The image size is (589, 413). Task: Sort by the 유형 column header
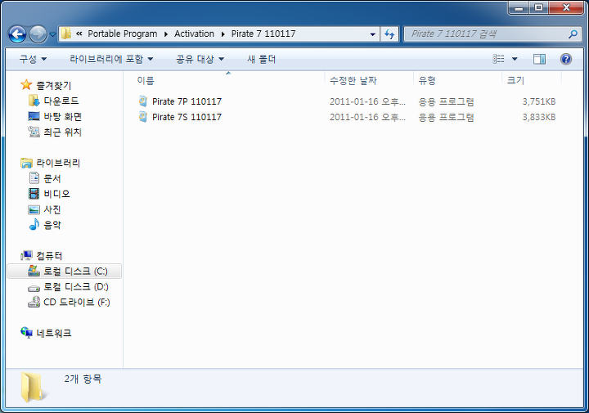click(427, 80)
